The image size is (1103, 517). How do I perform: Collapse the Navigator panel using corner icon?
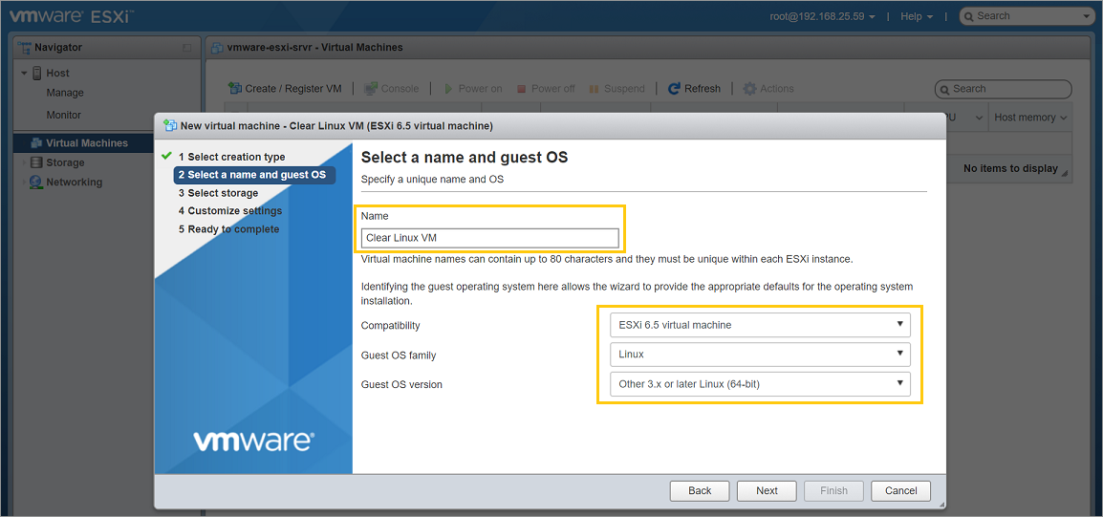187,48
